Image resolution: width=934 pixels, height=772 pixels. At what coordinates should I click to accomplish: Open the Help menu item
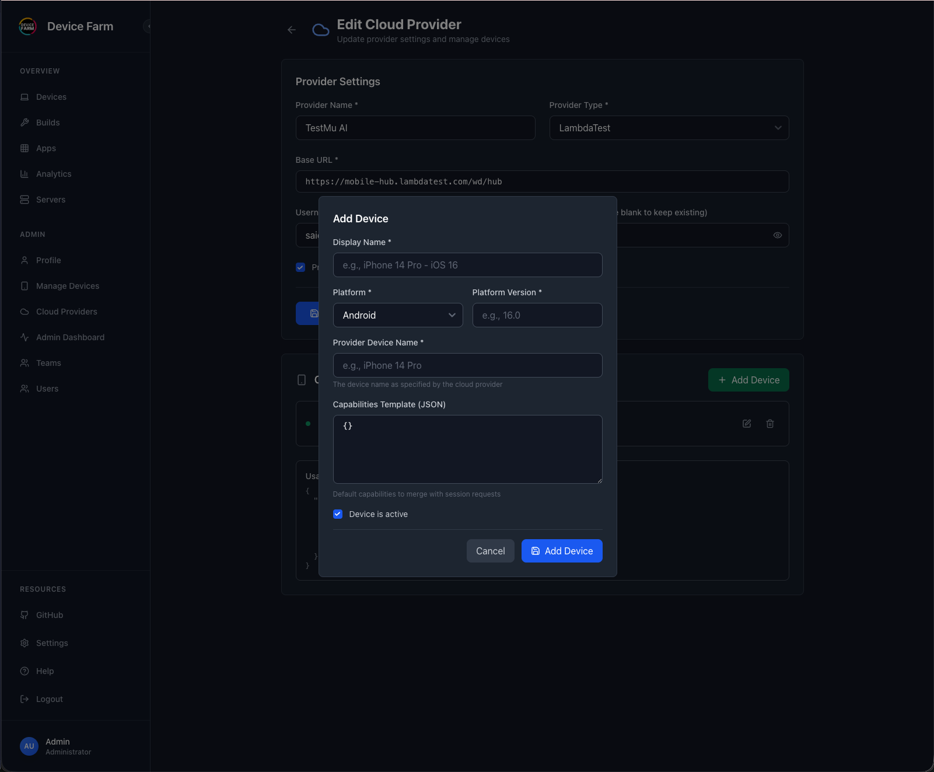click(x=45, y=671)
